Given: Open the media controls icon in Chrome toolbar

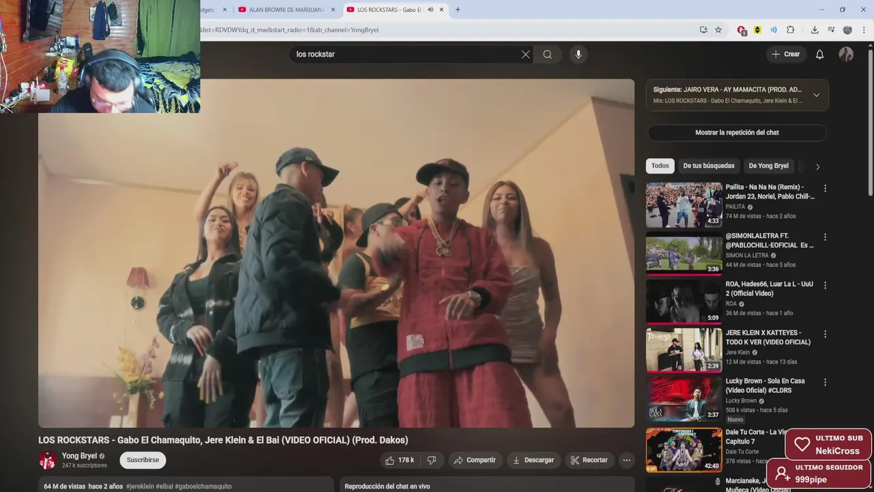Looking at the screenshot, I should (x=831, y=30).
